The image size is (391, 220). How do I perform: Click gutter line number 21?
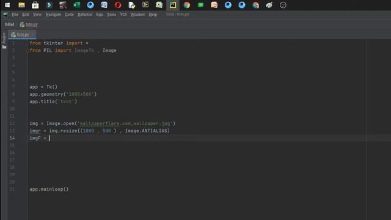click(12, 189)
